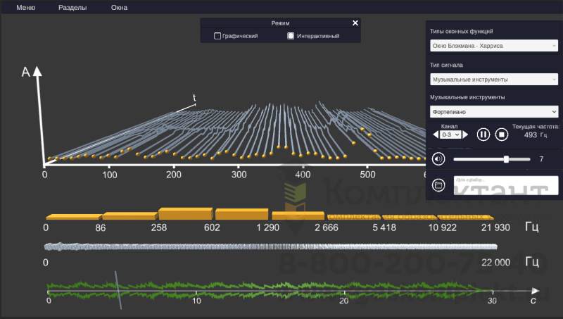Click the timeline position marker on waveform
The width and height of the screenshot is (563, 319).
coord(118,290)
